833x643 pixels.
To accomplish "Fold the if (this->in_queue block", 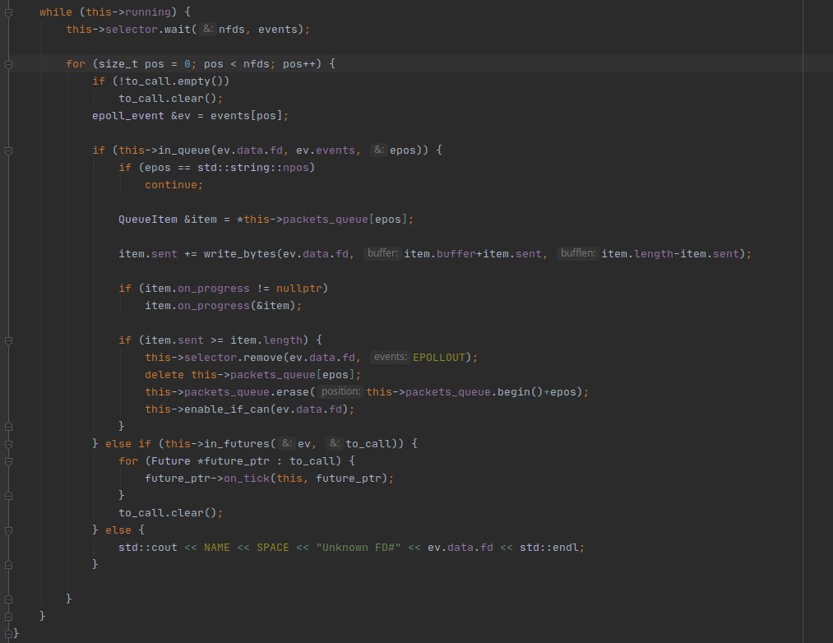I will [8, 151].
